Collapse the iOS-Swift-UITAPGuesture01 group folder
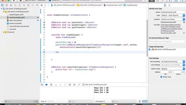 [3, 12]
